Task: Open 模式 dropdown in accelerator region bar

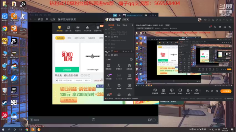Action: pyautogui.click(x=88, y=80)
